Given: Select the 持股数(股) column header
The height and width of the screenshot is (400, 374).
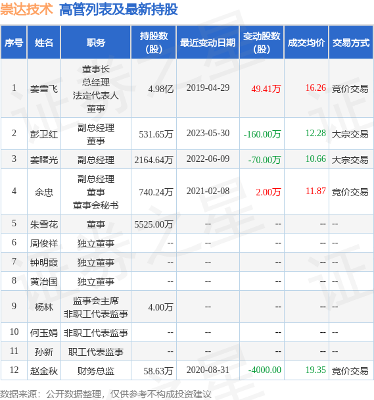Looking at the screenshot, I should click(154, 42).
